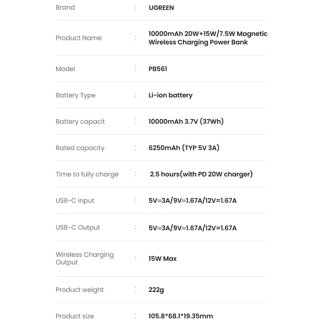Click the UGREEN brand value
This screenshot has width=325, height=325.
pyautogui.click(x=161, y=8)
